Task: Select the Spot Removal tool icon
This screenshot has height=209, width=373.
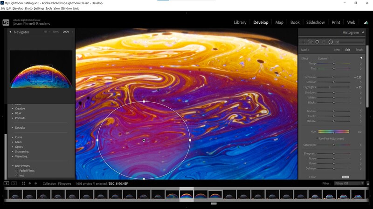Action: coord(310,42)
